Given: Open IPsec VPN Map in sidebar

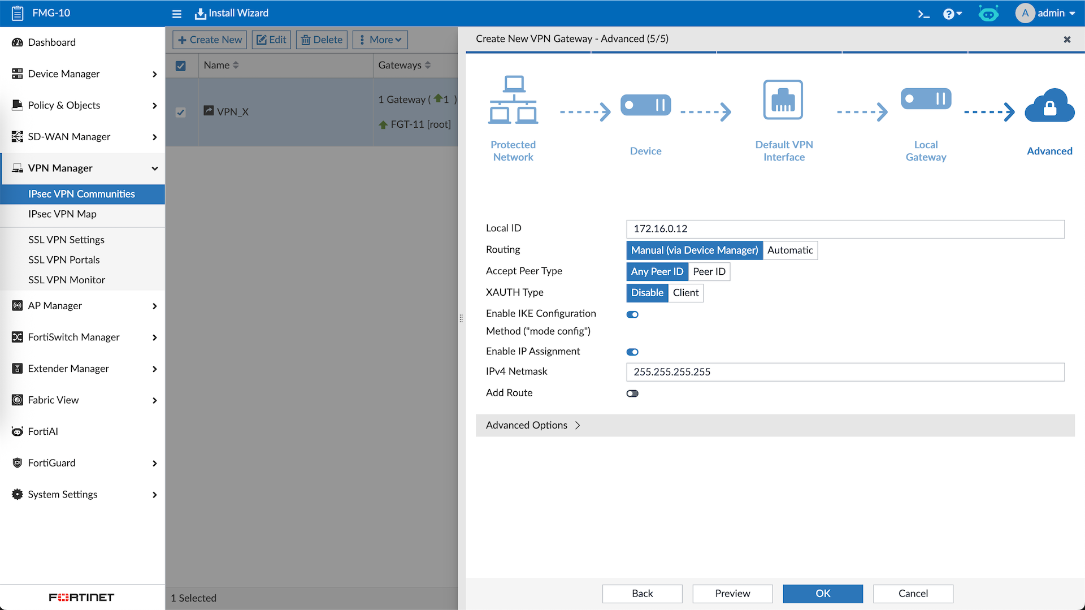Looking at the screenshot, I should click(x=62, y=214).
